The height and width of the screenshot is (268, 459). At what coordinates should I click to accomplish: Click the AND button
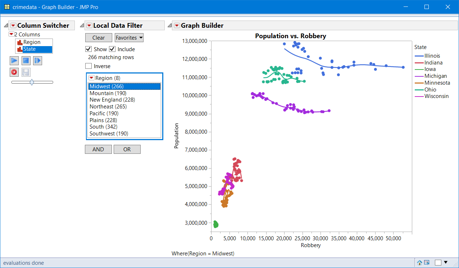98,149
